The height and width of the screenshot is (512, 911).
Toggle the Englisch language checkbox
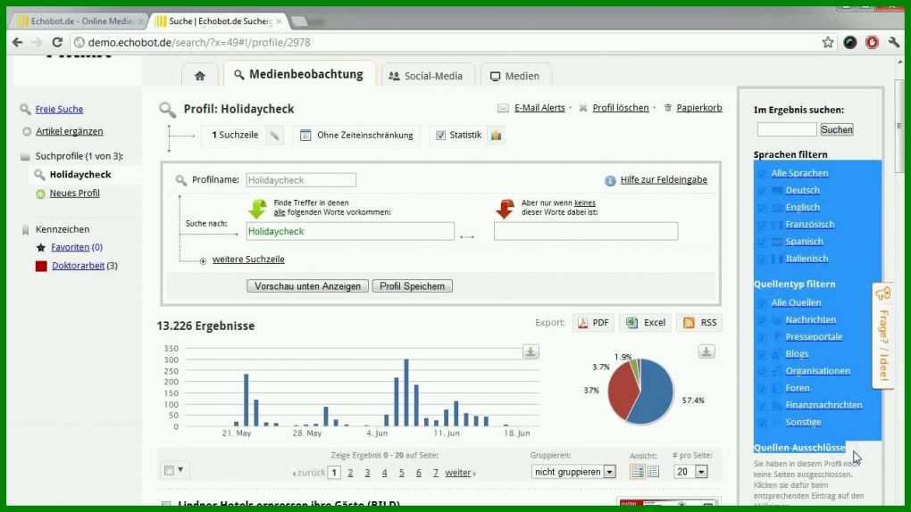[x=761, y=208]
